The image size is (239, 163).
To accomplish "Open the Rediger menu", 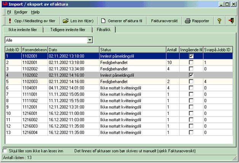I will [21, 12].
